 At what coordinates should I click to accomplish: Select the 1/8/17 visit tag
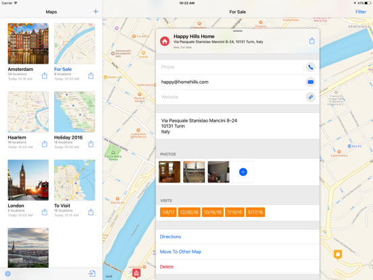168,212
